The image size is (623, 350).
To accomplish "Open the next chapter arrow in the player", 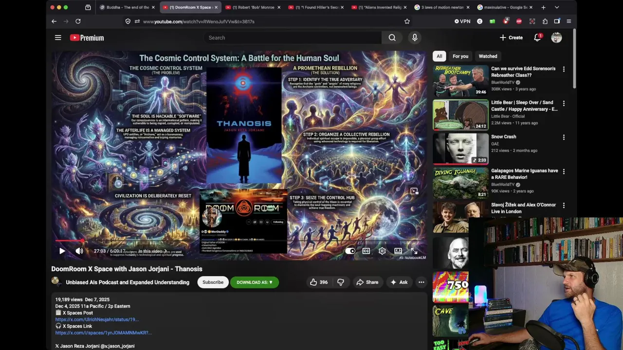I will tap(165, 251).
